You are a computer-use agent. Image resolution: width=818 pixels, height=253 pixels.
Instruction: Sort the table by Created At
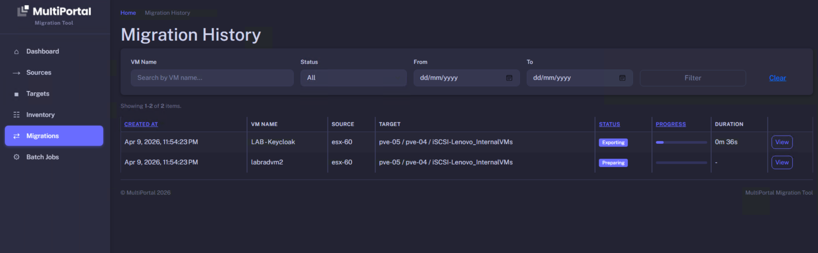pos(141,124)
